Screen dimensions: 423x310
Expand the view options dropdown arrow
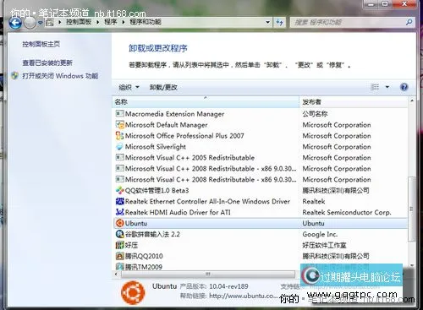pyautogui.click(x=387, y=87)
